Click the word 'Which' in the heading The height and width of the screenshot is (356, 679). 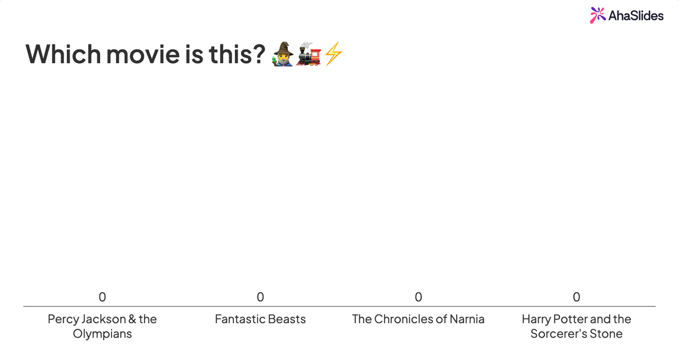(x=63, y=54)
